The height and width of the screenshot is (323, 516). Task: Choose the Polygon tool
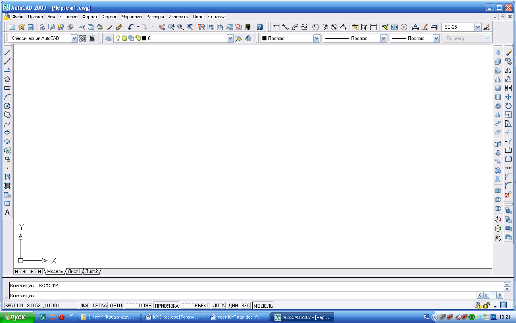[x=7, y=79]
